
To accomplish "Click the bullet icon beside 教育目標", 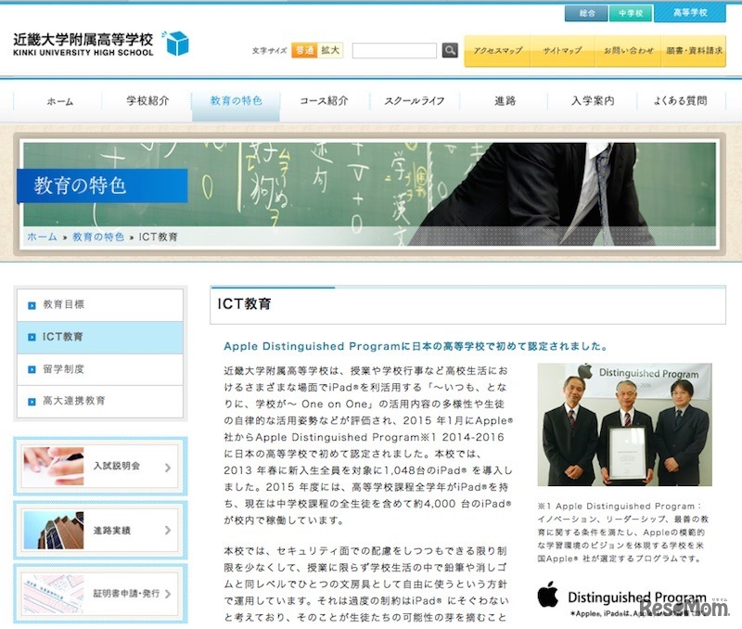I will pos(32,304).
